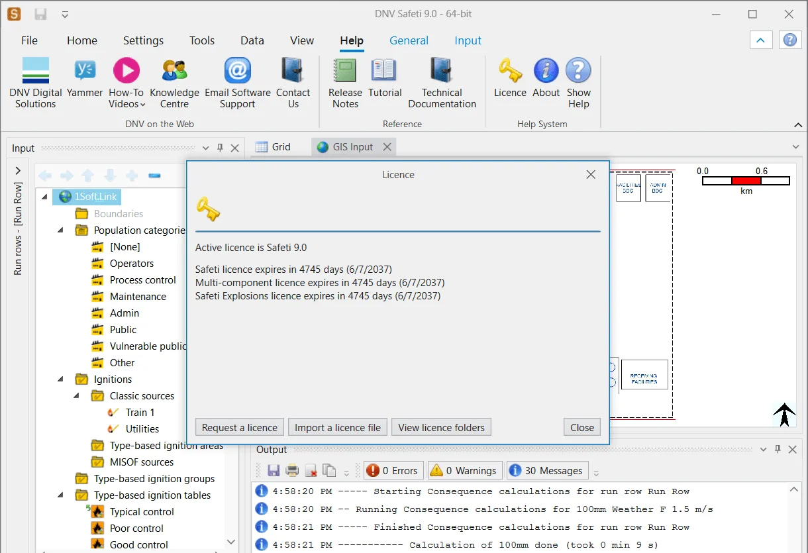Save the output log

tap(273, 471)
